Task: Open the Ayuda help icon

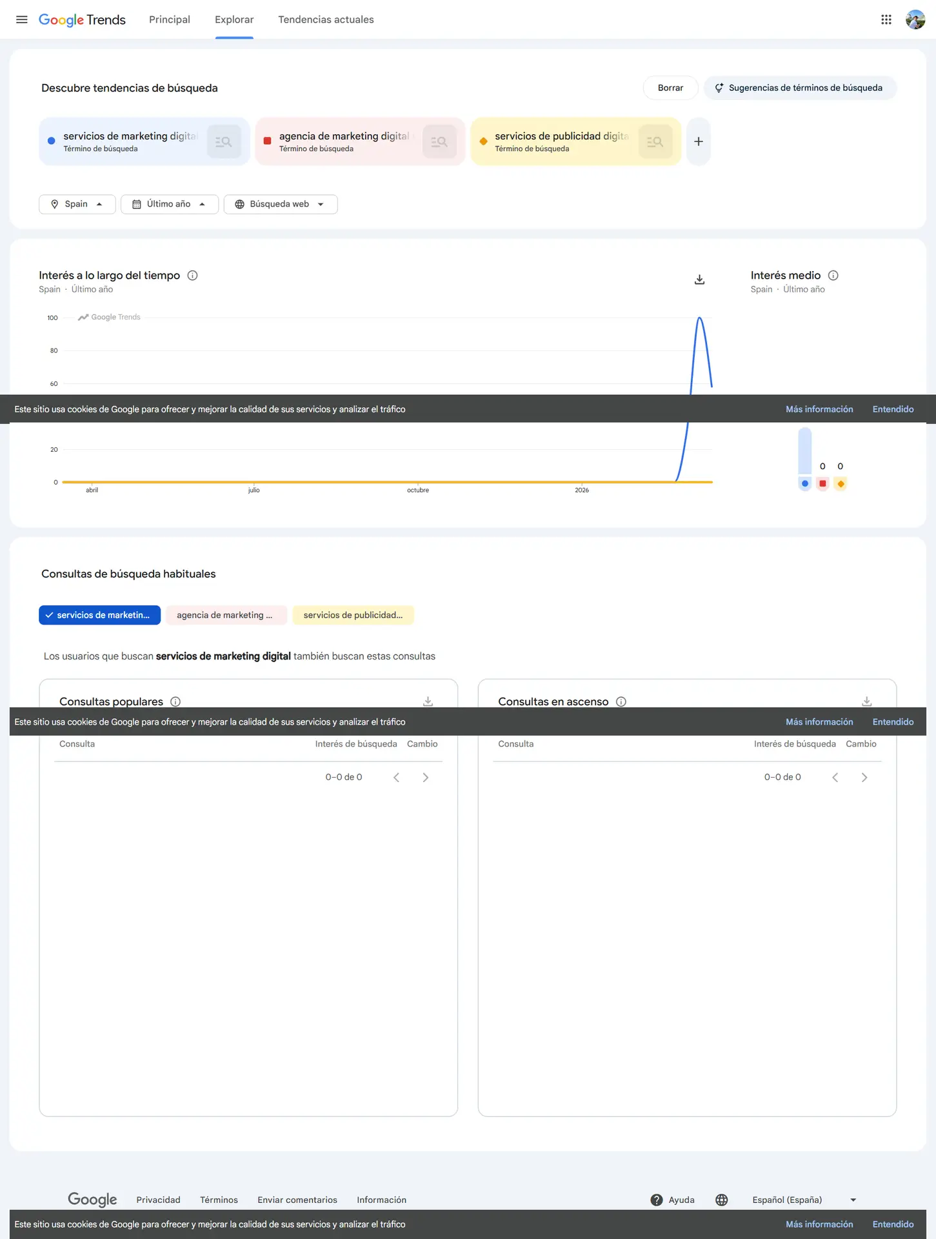Action: click(657, 1200)
